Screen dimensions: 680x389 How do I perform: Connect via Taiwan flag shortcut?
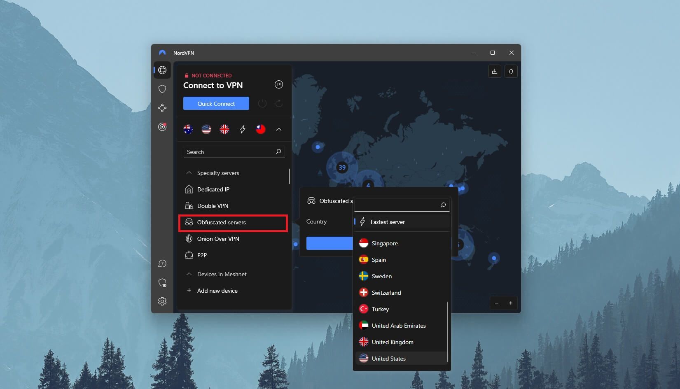(x=261, y=129)
